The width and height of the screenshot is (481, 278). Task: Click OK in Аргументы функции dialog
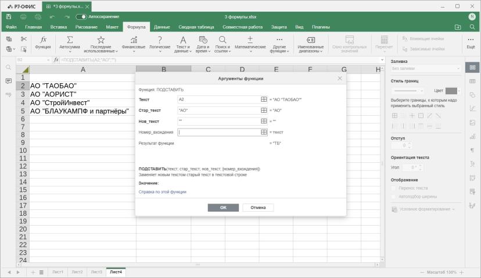pyautogui.click(x=223, y=208)
